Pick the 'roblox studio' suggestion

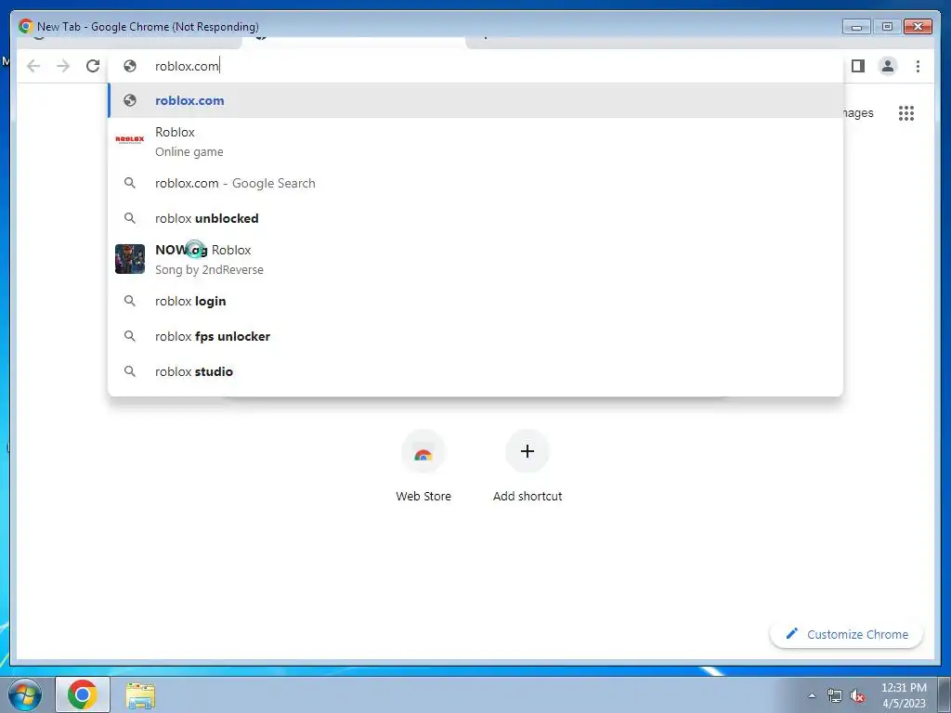point(476,371)
